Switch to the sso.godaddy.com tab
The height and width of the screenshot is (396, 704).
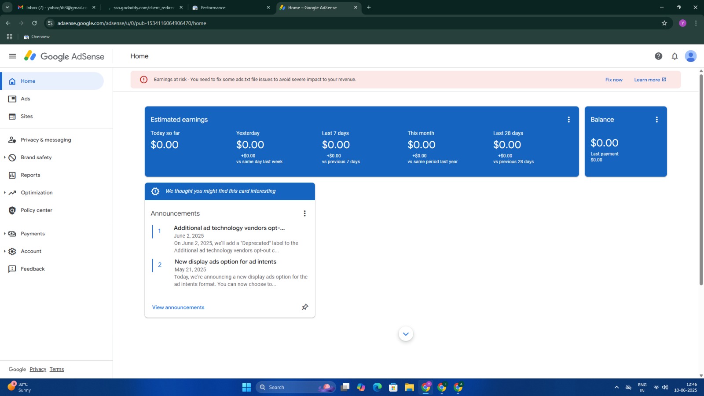point(143,7)
